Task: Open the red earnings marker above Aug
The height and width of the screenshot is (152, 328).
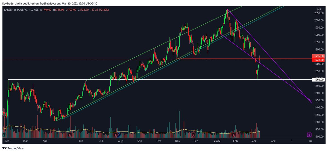Action: click(x=116, y=135)
